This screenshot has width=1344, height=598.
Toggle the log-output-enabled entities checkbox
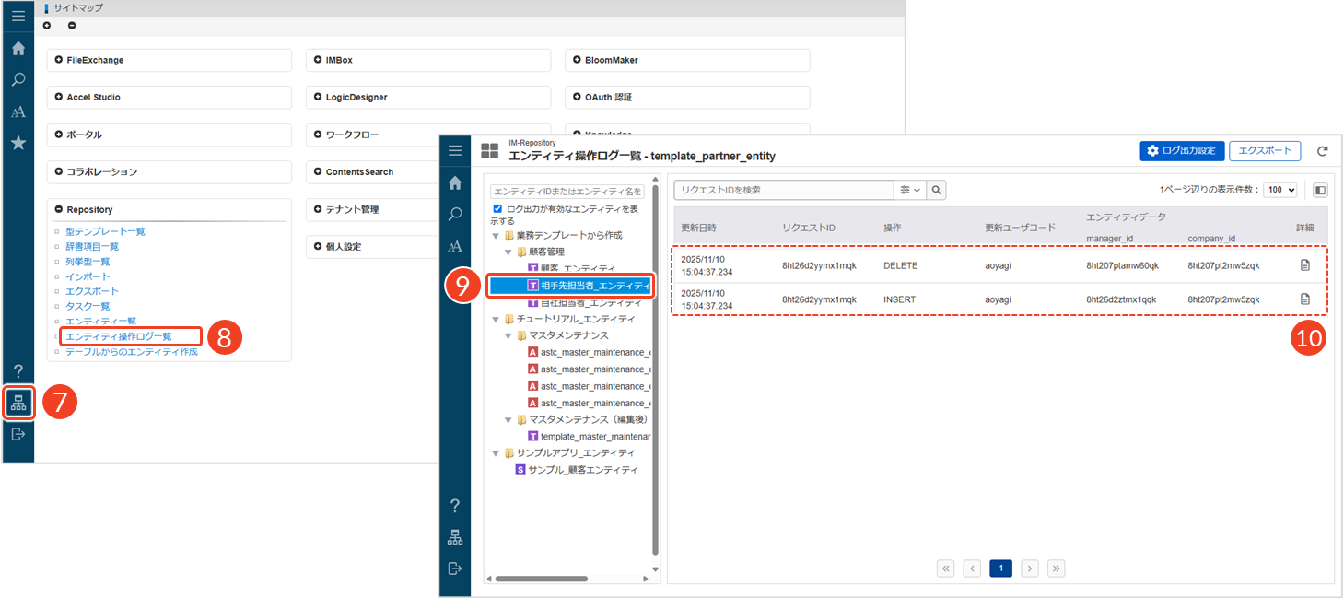(x=498, y=209)
